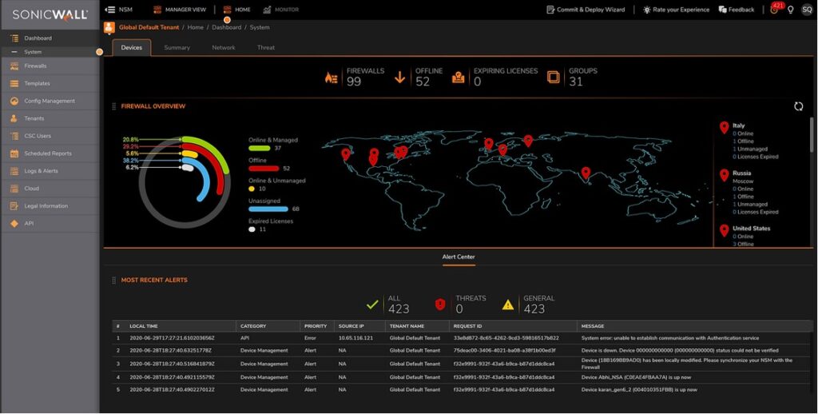The height and width of the screenshot is (414, 818).
Task: Sort by Priority column header
Action: [316, 326]
